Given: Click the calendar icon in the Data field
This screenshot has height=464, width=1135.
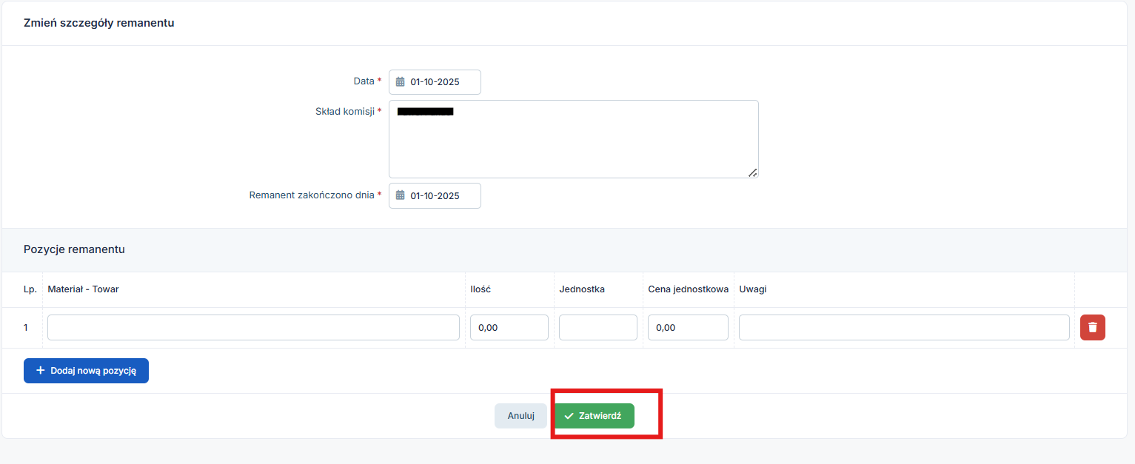Looking at the screenshot, I should tap(401, 82).
